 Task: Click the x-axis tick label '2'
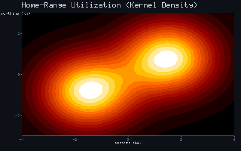coord(181,139)
